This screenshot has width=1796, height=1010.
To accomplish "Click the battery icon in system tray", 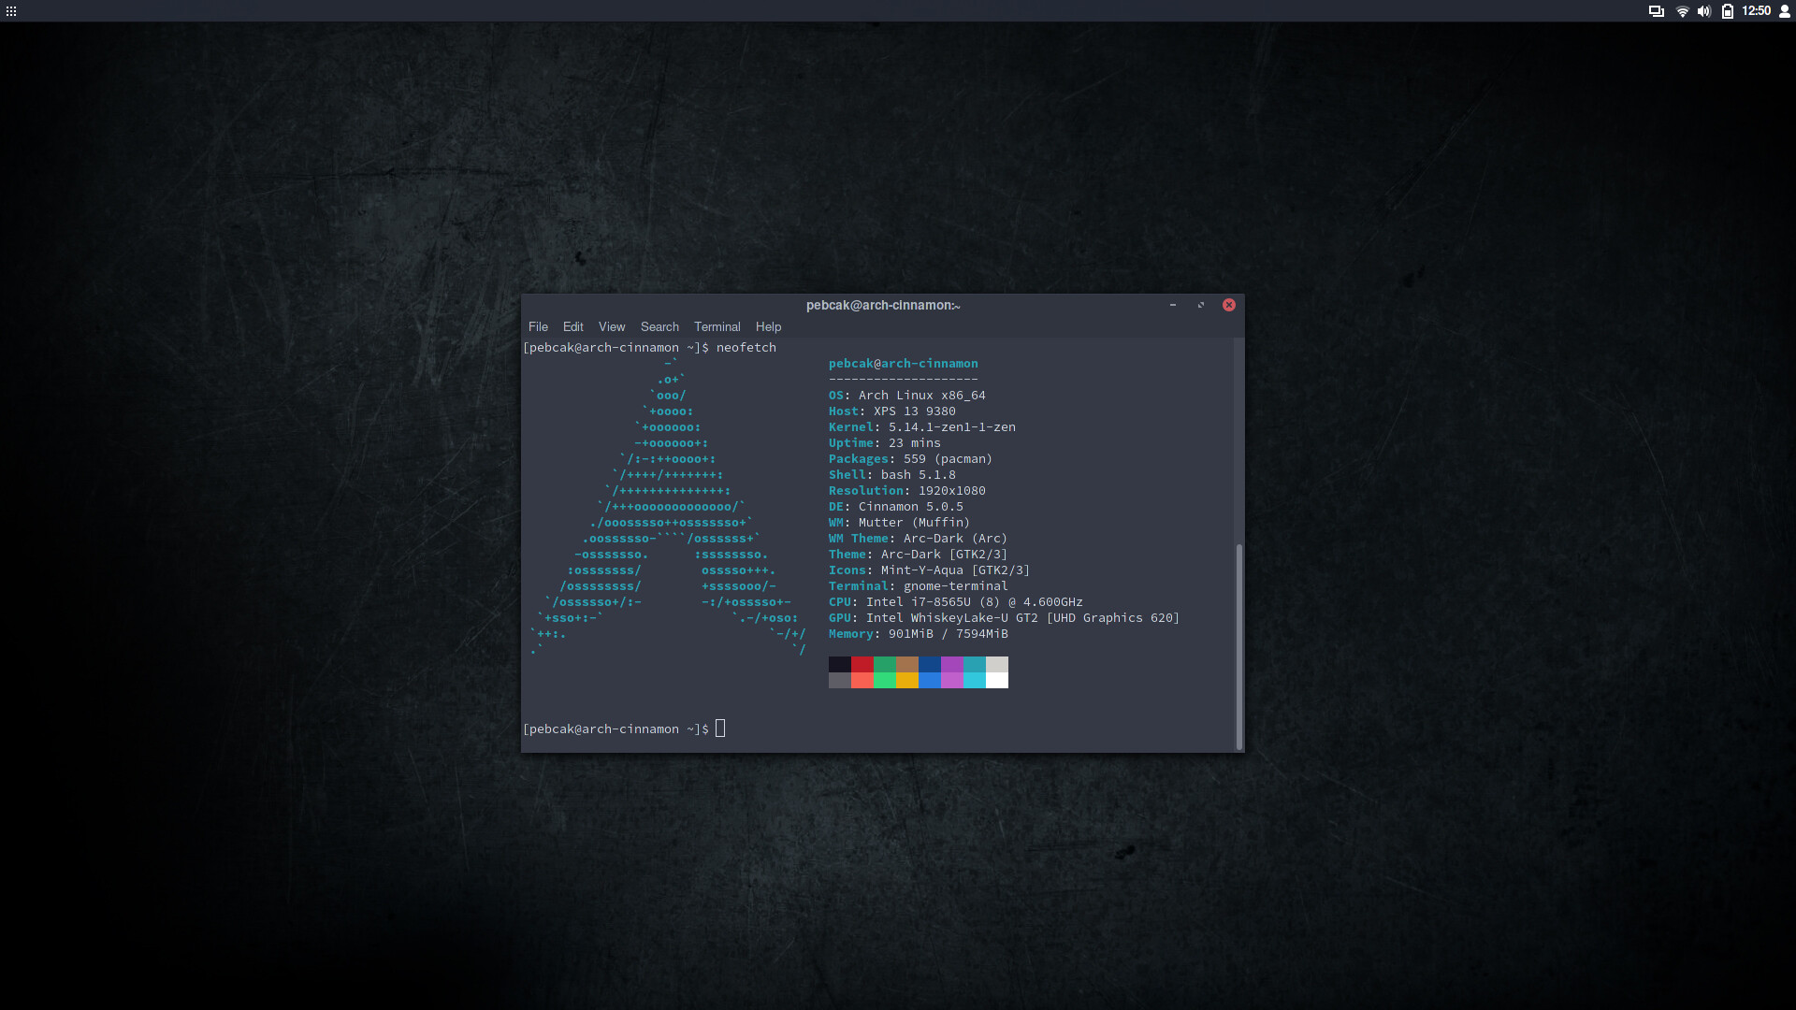I will pyautogui.click(x=1727, y=11).
